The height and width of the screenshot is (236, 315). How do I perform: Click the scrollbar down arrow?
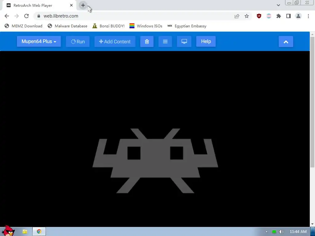point(312,224)
